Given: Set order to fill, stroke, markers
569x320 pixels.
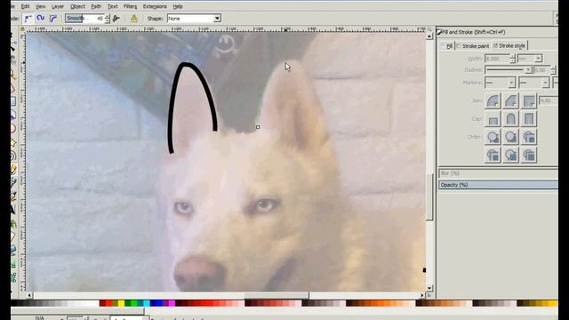Looking at the screenshot, I should (493, 137).
